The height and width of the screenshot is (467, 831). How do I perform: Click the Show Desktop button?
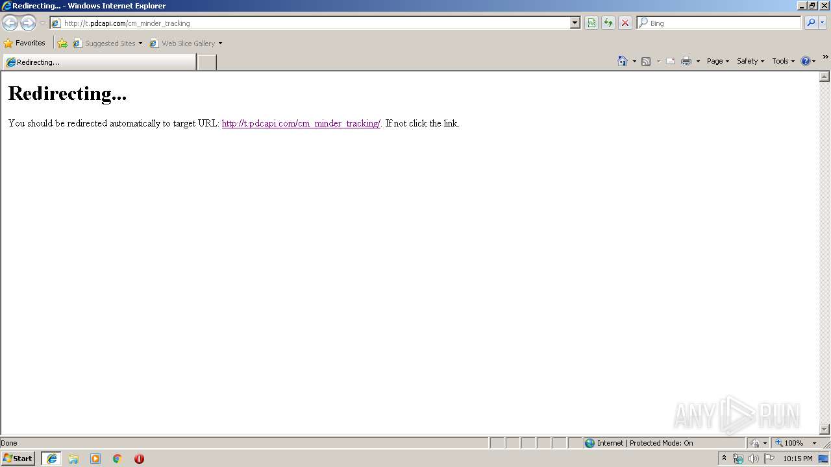click(x=824, y=459)
